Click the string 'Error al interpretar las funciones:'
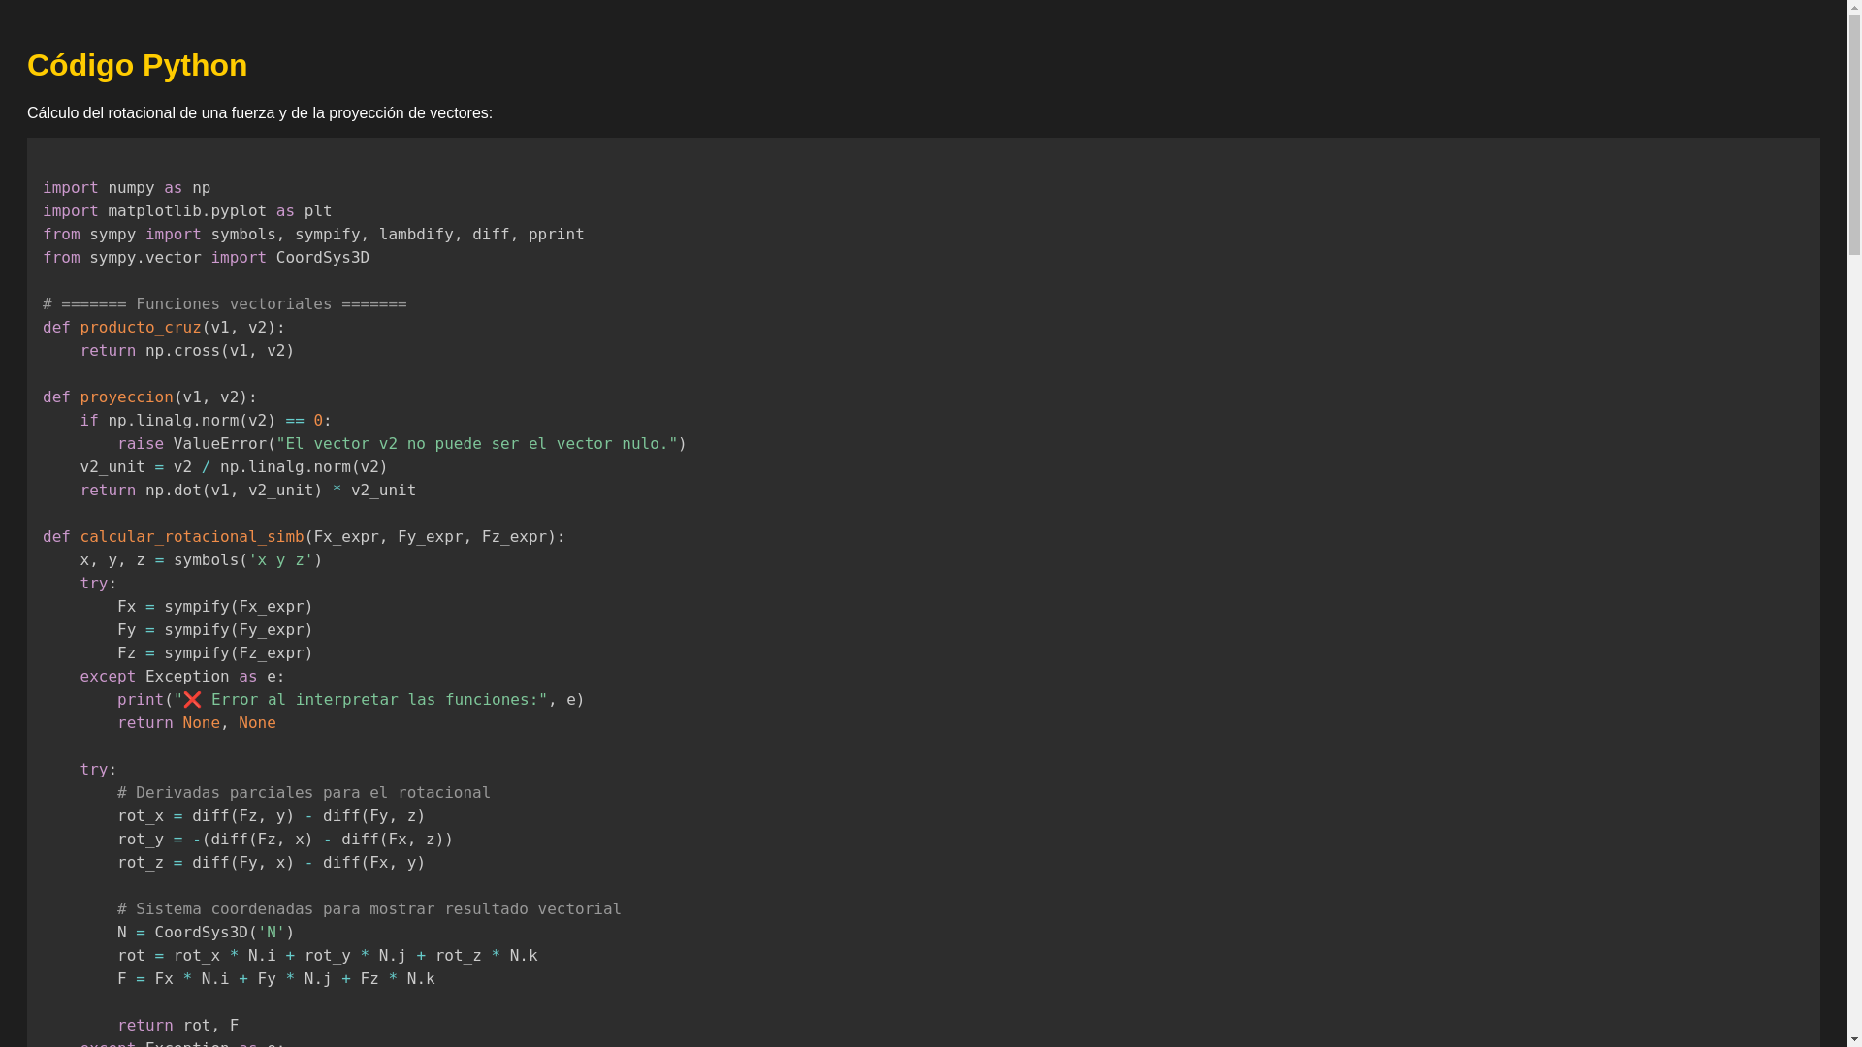This screenshot has width=1862, height=1047. point(361,699)
